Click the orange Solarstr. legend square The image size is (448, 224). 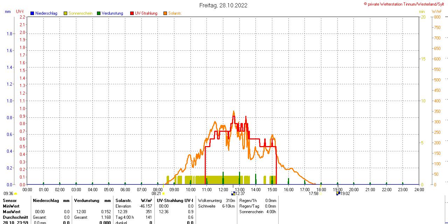coord(165,13)
